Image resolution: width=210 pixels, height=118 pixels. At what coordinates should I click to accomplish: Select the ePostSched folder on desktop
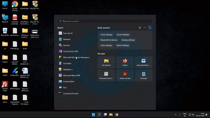pos(25,5)
